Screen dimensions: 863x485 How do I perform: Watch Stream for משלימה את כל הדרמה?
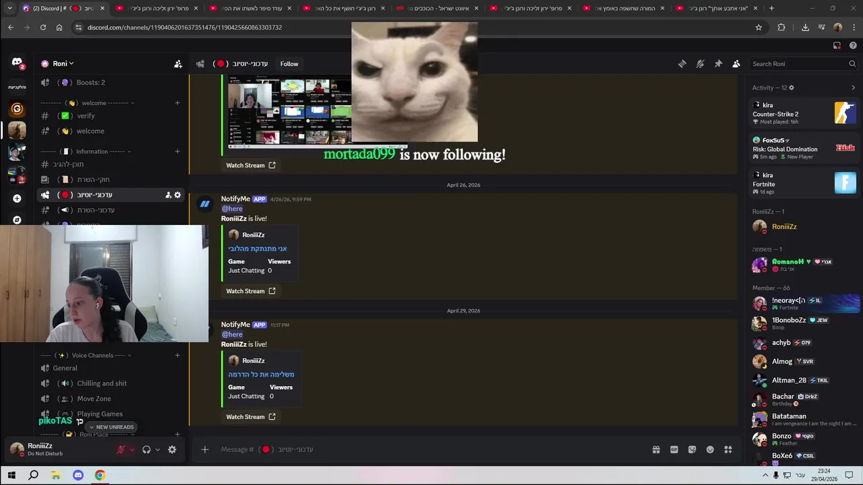[250, 417]
